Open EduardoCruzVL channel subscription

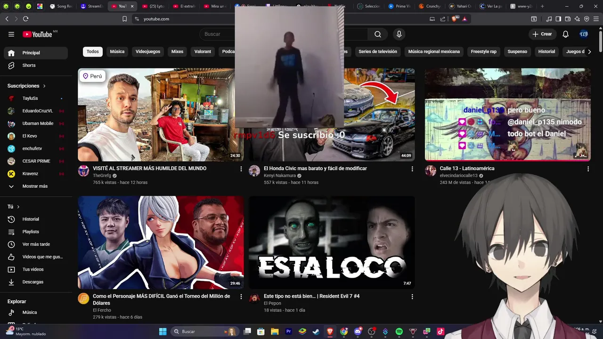point(36,111)
